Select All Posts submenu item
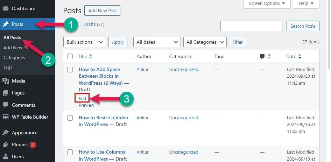The height and width of the screenshot is (162, 331). point(12,37)
